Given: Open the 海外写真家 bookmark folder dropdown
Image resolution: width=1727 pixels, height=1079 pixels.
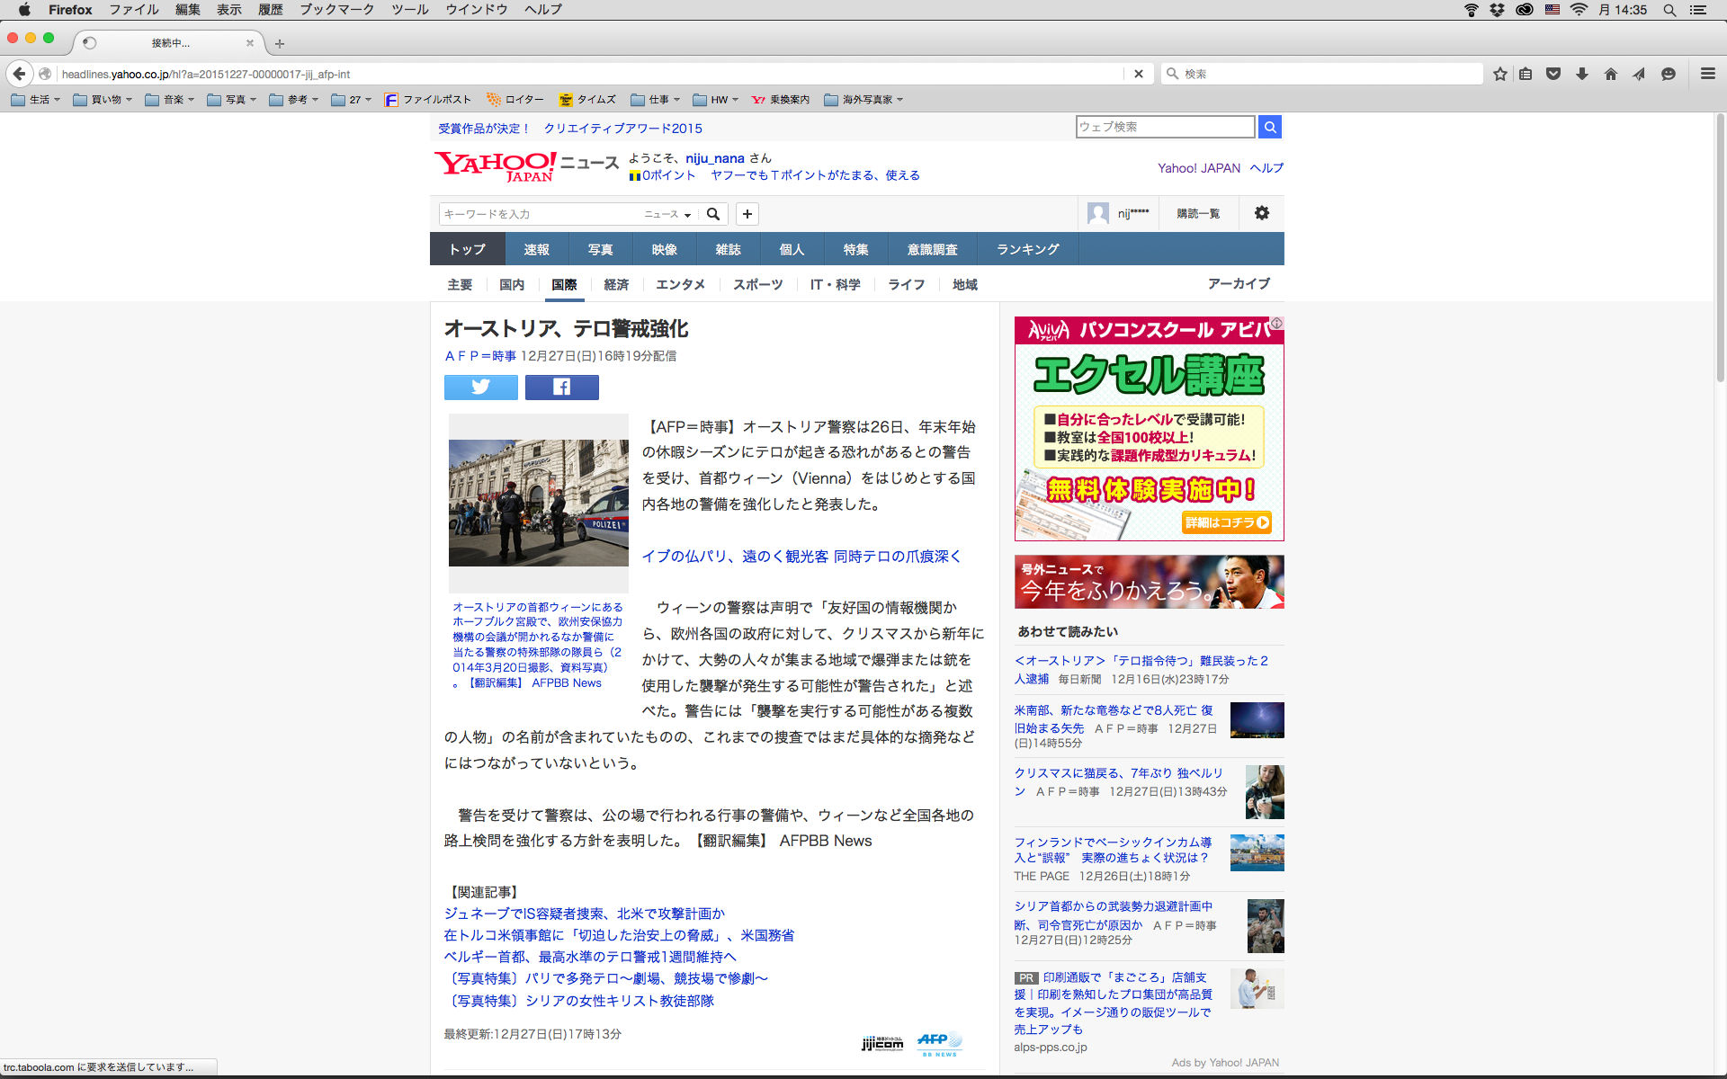Looking at the screenshot, I should 863,100.
